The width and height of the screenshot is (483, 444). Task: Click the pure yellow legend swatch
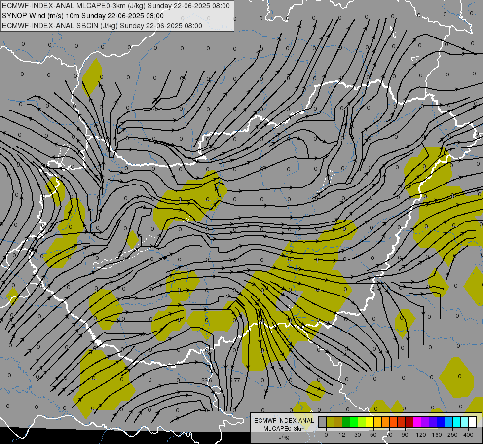point(370,422)
